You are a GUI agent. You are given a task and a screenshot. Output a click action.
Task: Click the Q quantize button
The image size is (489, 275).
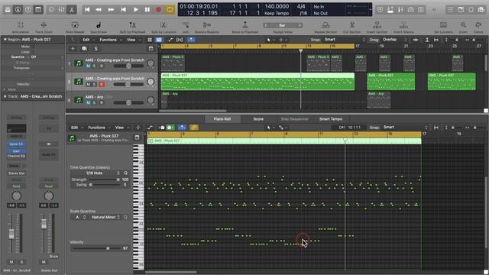[x=125, y=173]
